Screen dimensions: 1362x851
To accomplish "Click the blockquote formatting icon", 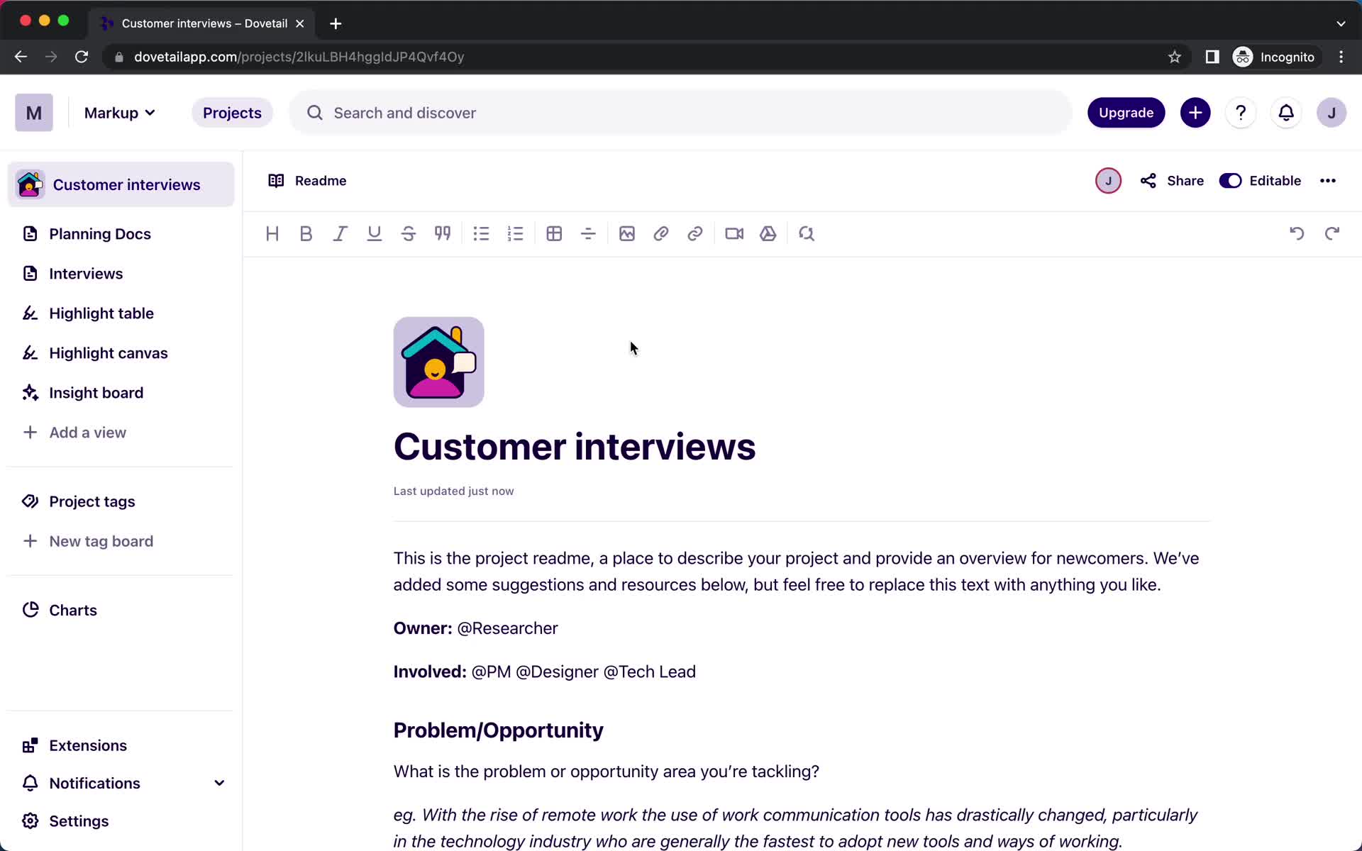I will (442, 233).
